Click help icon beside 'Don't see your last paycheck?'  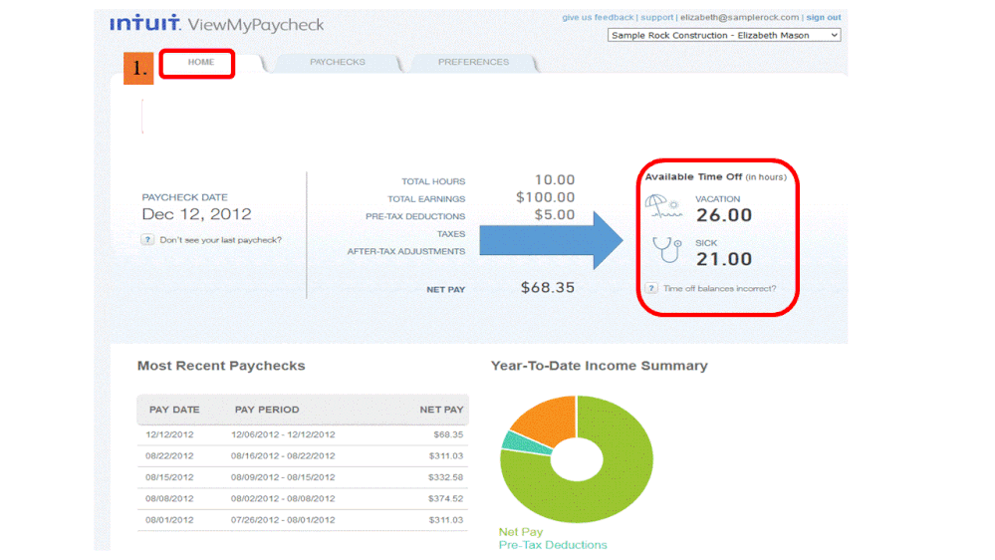click(x=147, y=240)
